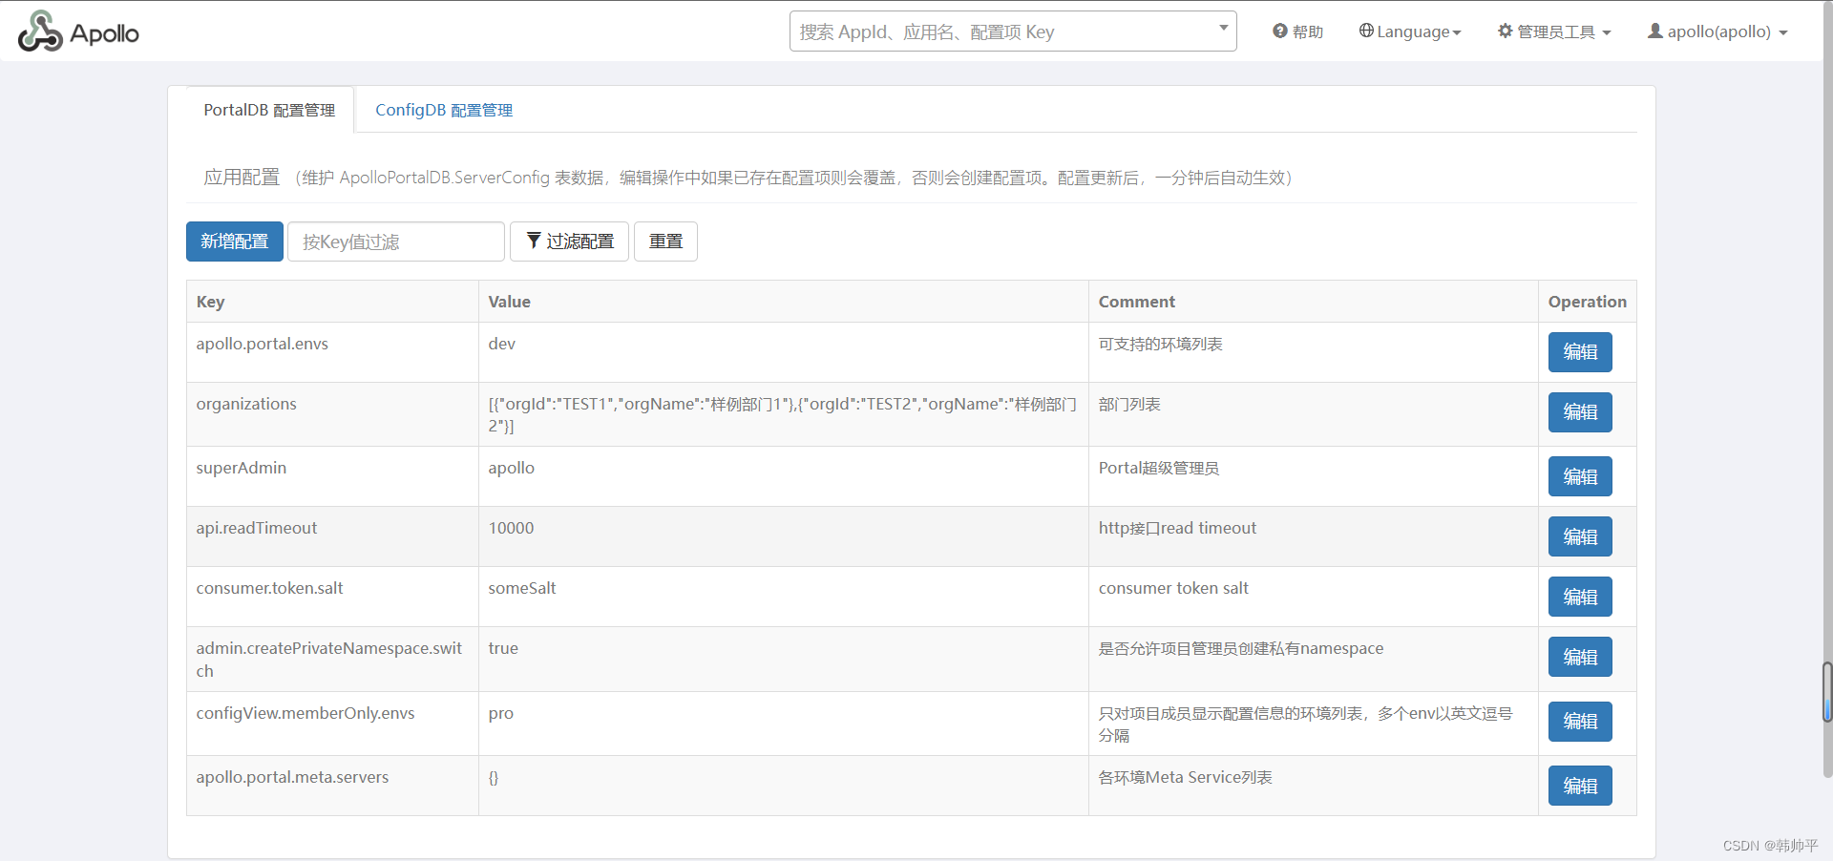Screen dimensions: 1833x861
Task: Edit the apollo.portal.envs configuration
Action: [1579, 351]
